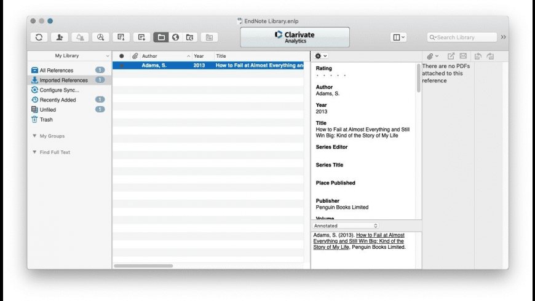Click the reference list horizontal scrollbar
The width and height of the screenshot is (535, 301).
[145, 266]
